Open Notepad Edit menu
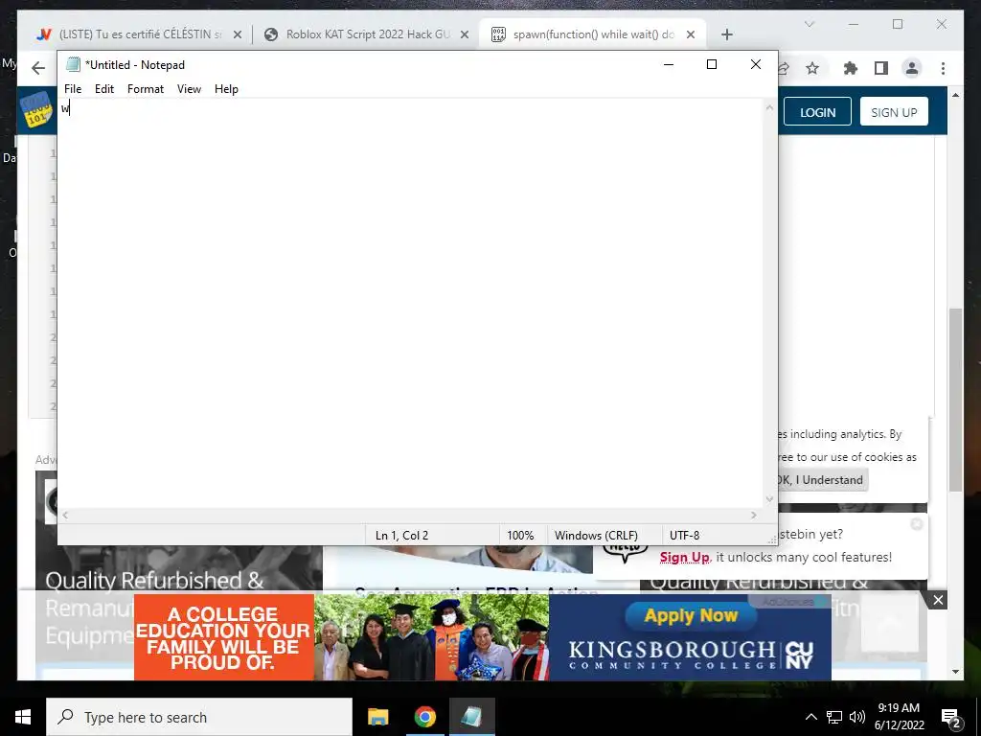Viewport: 981px width, 736px height. click(x=103, y=89)
